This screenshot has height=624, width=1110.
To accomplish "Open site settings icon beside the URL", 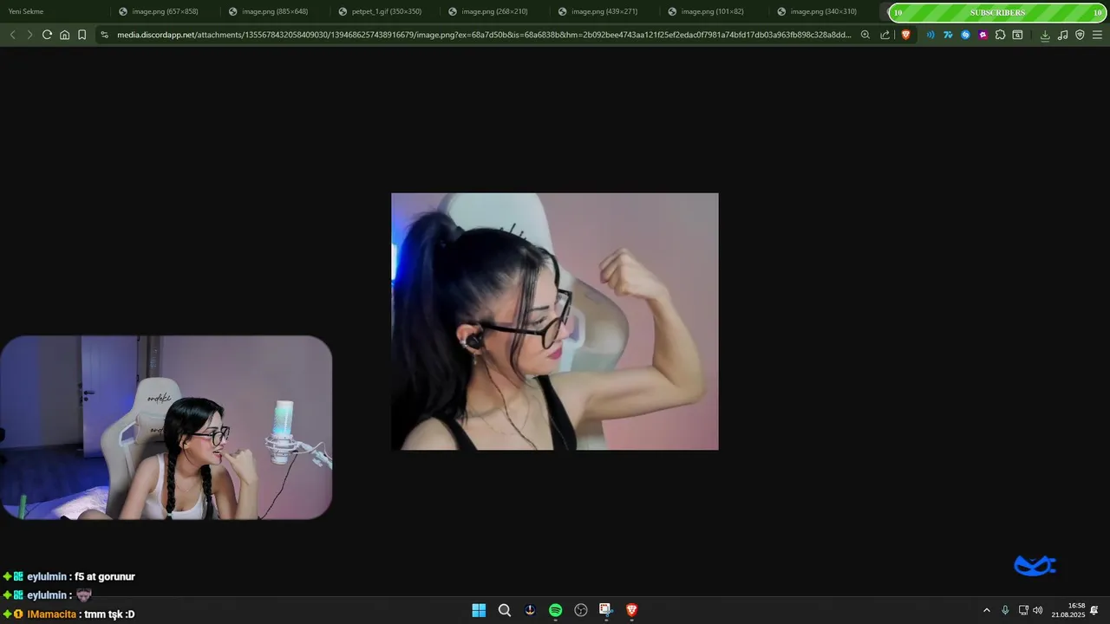I will [x=104, y=35].
